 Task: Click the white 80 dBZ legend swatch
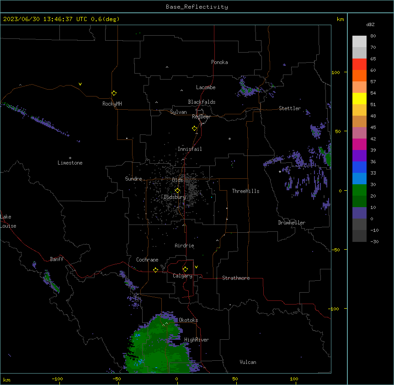[359, 42]
